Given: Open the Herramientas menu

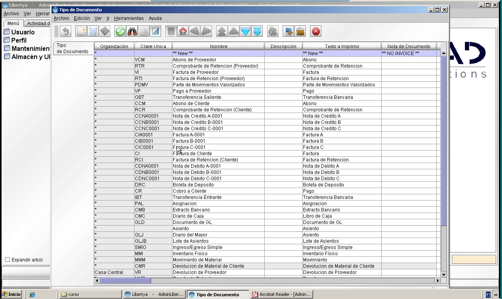Looking at the screenshot, I should tap(129, 18).
